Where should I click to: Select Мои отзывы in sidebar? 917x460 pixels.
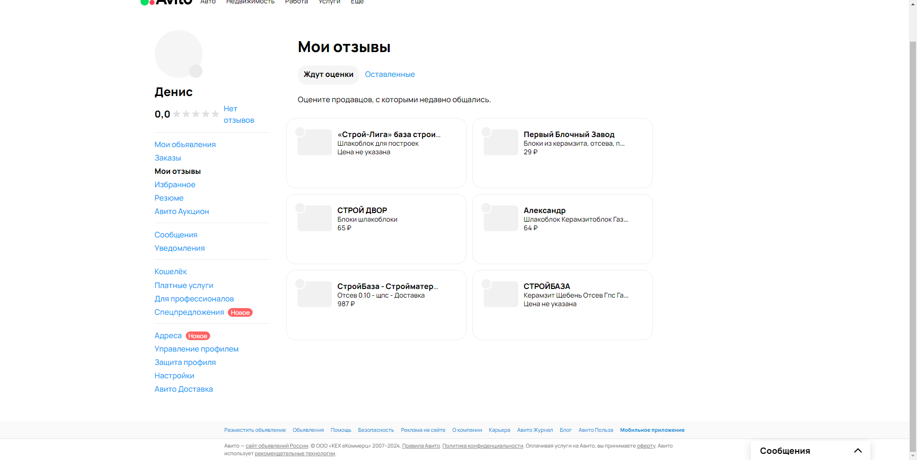(178, 171)
